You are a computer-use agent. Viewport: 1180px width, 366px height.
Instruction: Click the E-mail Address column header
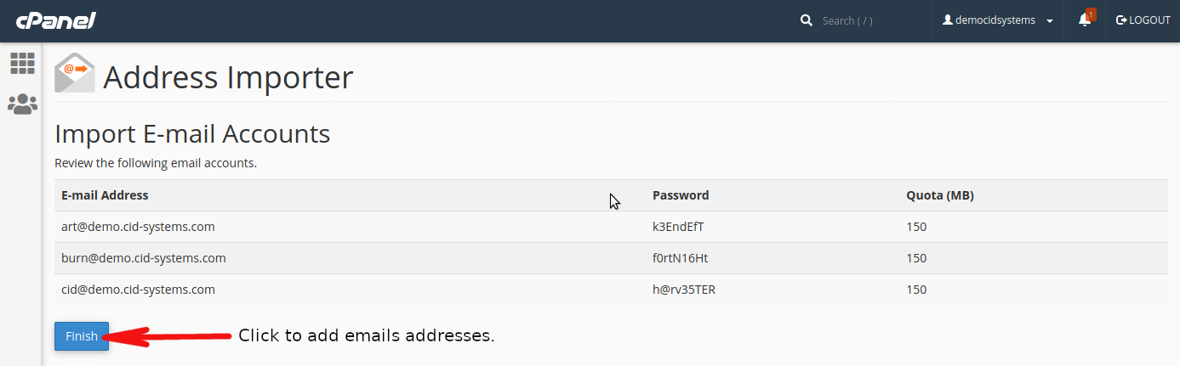105,195
